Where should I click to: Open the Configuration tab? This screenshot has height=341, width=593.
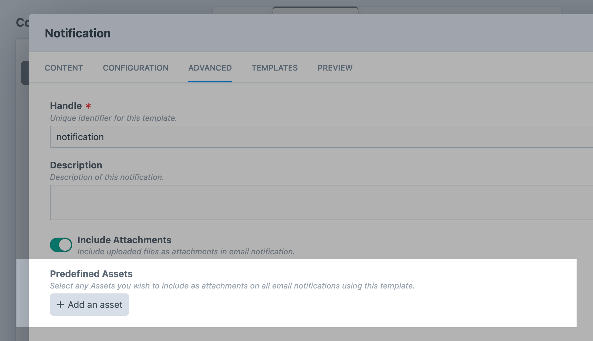pos(135,68)
